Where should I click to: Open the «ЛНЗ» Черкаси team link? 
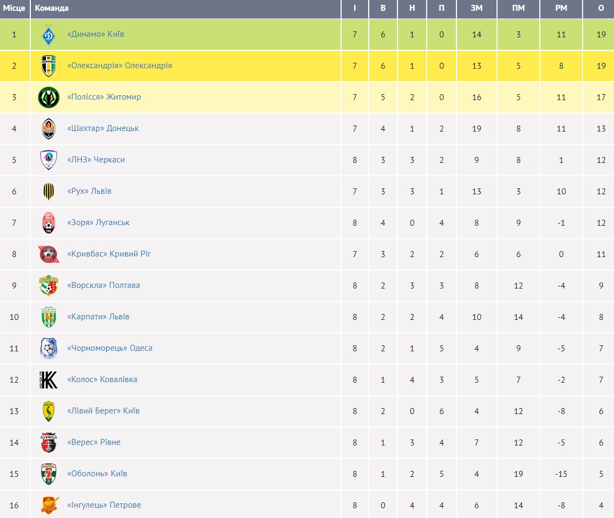coord(96,160)
